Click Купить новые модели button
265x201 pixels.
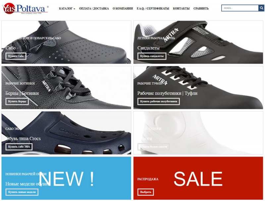[22, 192]
